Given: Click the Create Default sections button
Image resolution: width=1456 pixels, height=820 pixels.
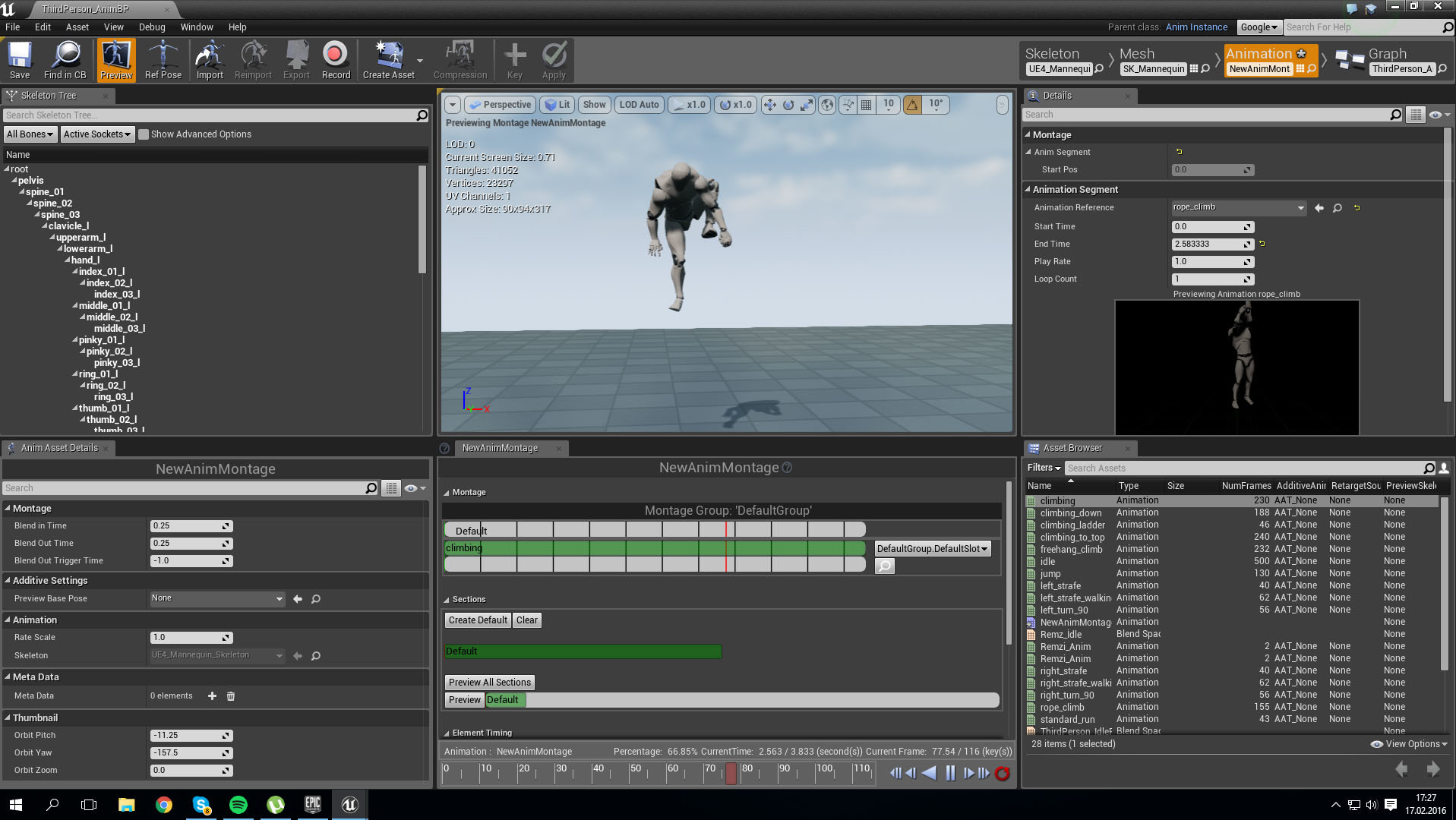Looking at the screenshot, I should point(478,620).
